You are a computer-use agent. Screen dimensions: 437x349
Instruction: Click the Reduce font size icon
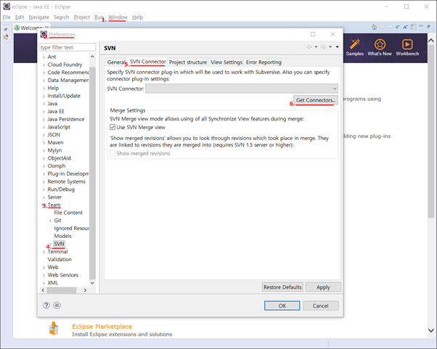397,27
